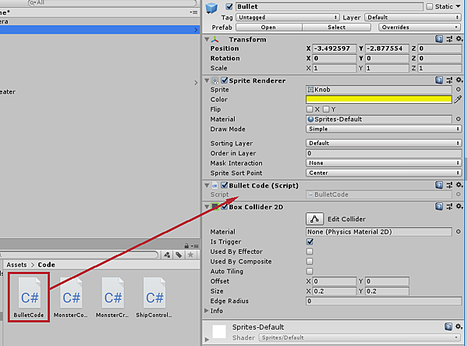Image resolution: width=468 pixels, height=346 pixels.
Task: Open Sprite Renderer gear settings menu
Action: tap(459, 80)
